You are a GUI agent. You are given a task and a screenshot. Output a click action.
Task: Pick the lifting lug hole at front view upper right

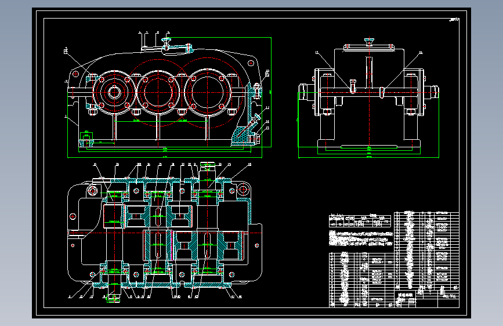click(251, 63)
